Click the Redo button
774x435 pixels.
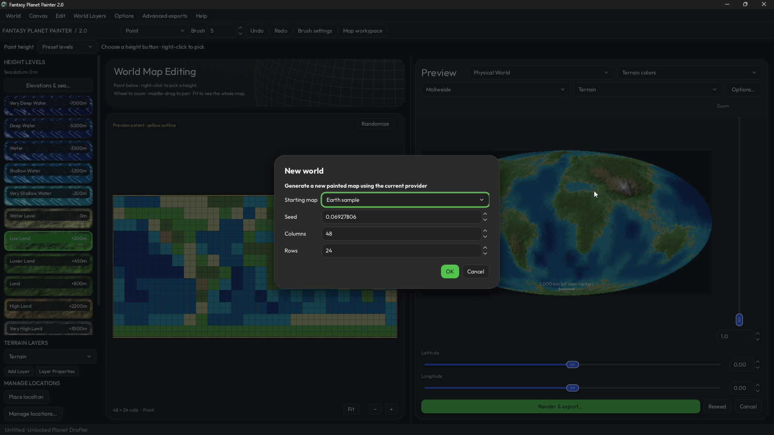click(281, 31)
